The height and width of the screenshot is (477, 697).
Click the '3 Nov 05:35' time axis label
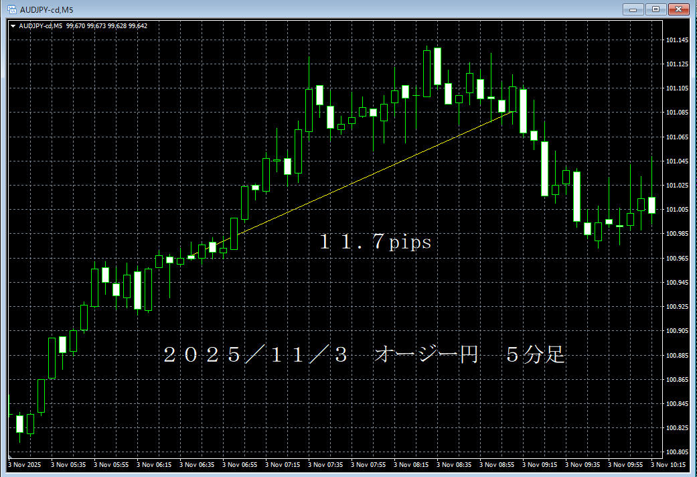pos(68,464)
